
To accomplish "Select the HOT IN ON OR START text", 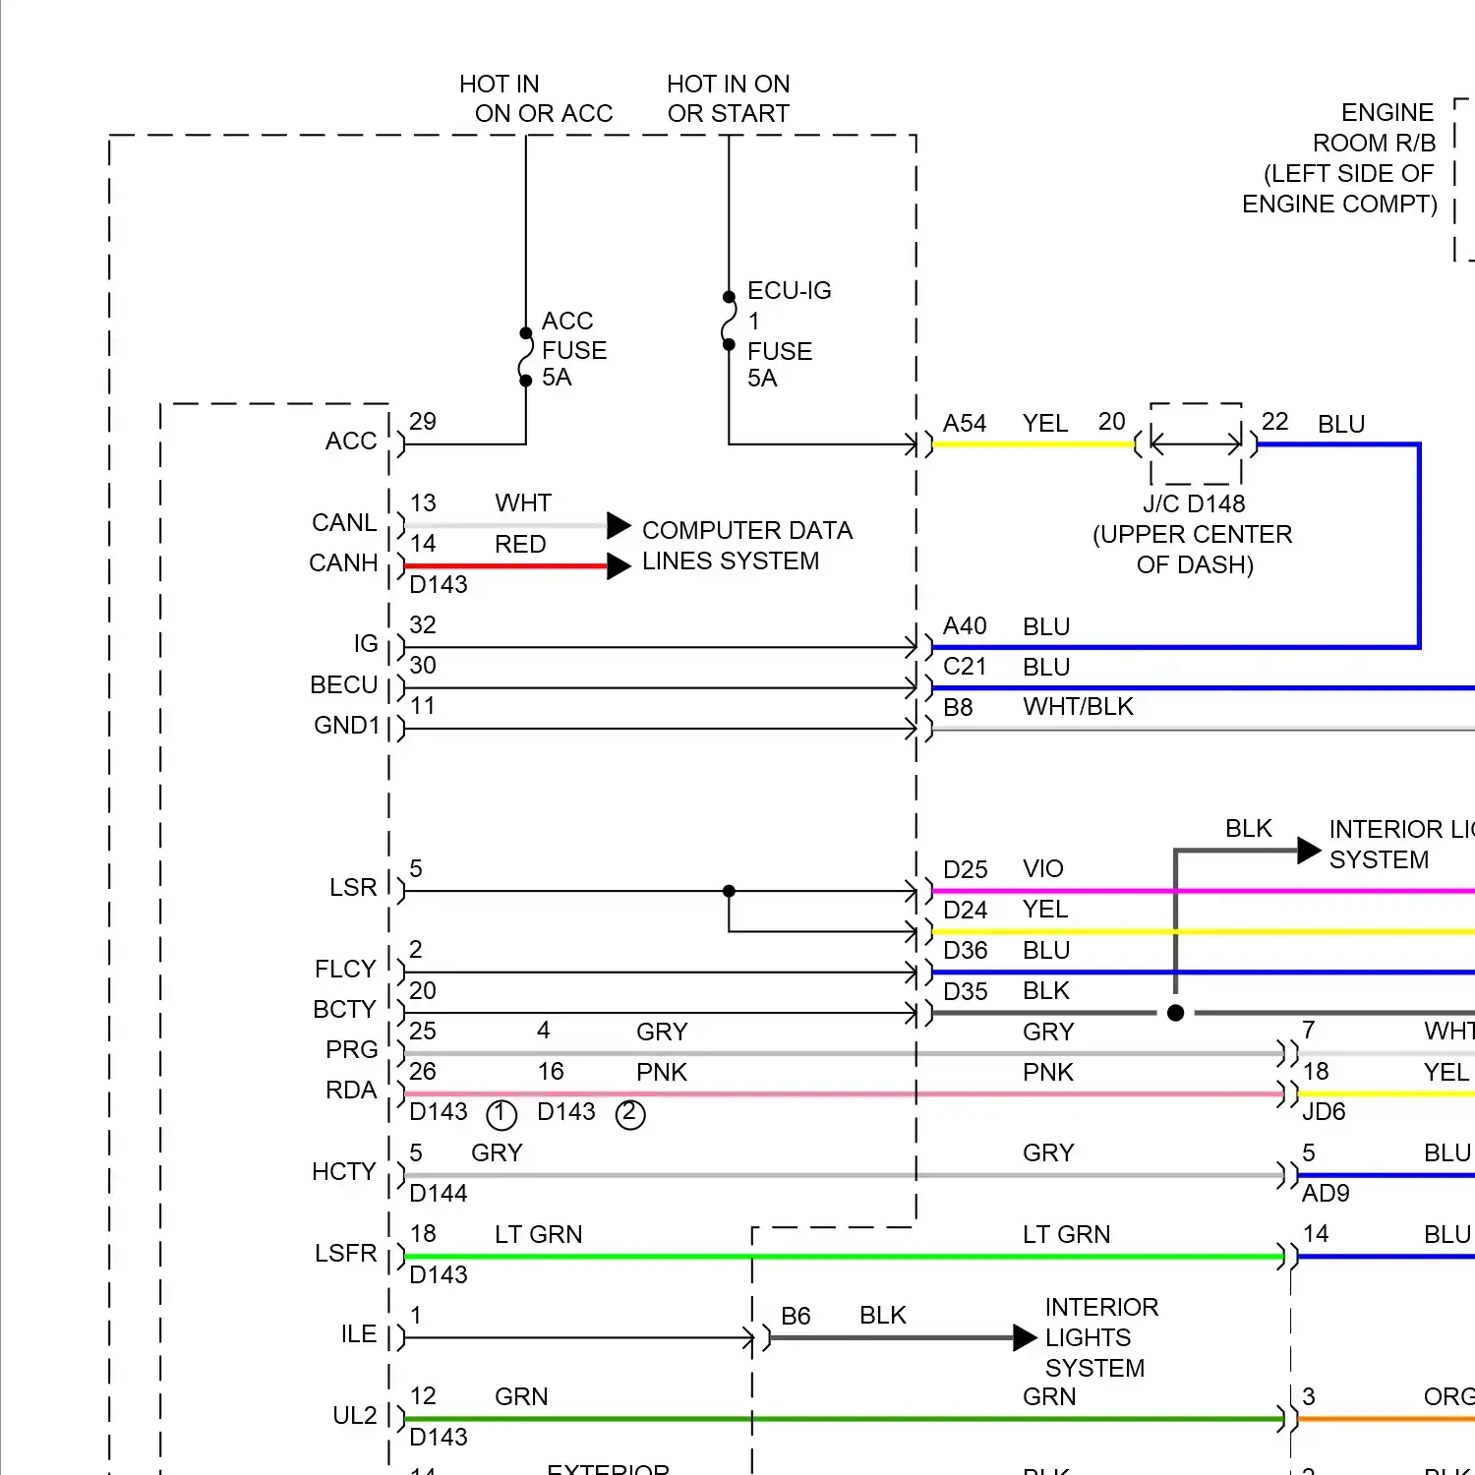I will [x=729, y=98].
